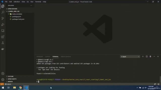Open the Test flask view

[3, 43]
